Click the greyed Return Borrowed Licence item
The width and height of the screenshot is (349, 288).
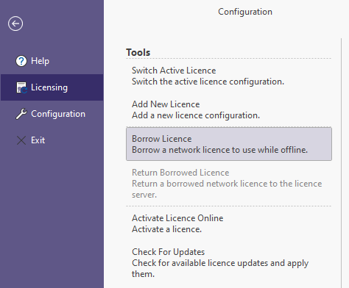(229, 184)
